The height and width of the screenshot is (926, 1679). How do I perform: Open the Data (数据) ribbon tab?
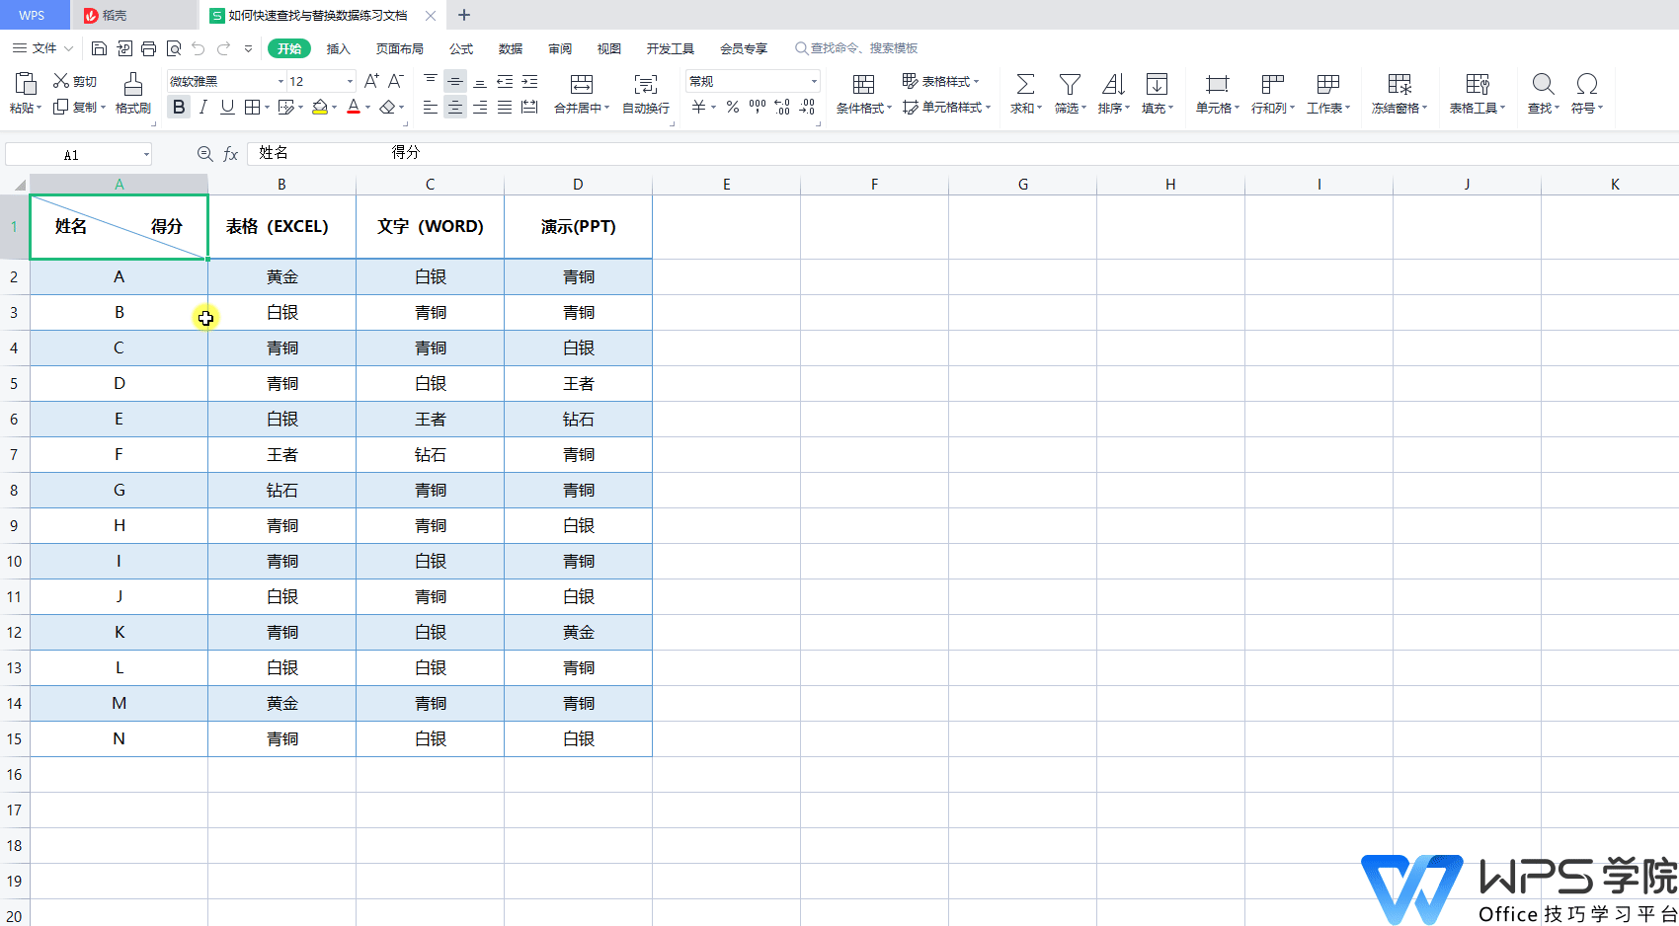pos(511,48)
